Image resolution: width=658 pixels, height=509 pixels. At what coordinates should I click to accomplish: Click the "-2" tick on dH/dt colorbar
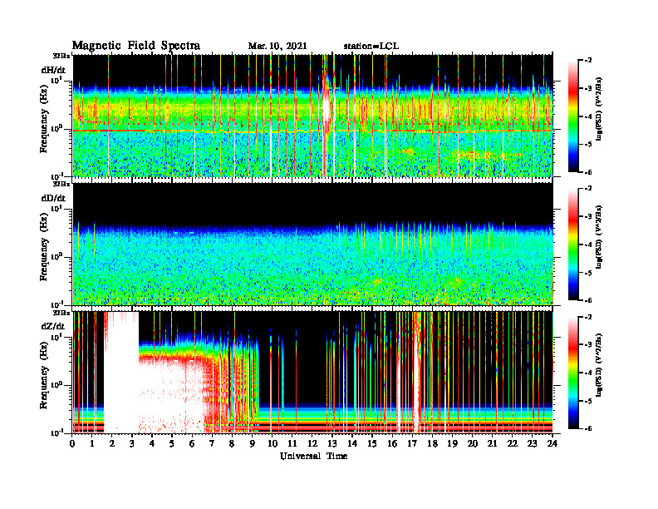coord(587,61)
